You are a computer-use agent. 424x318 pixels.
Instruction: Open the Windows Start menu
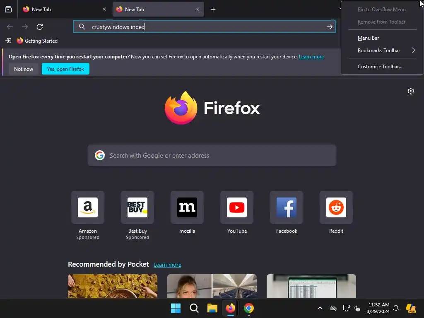tap(176, 308)
